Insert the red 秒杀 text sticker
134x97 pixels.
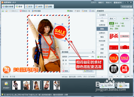[114, 37]
